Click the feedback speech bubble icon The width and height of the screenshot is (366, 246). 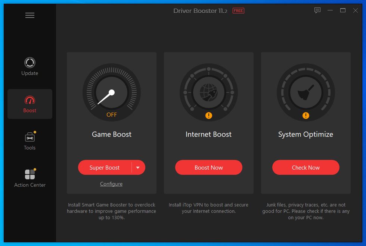(x=317, y=10)
